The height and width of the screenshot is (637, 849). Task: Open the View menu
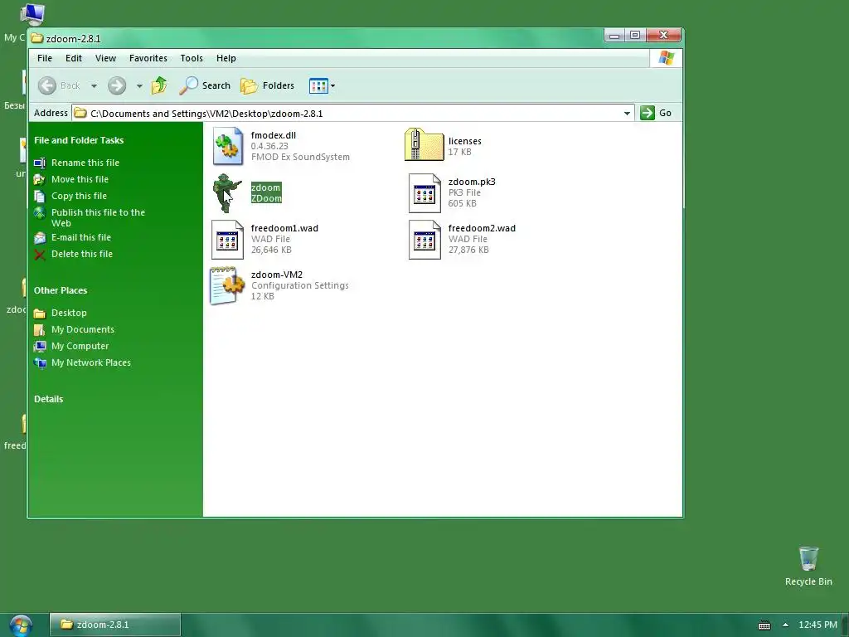click(x=105, y=58)
